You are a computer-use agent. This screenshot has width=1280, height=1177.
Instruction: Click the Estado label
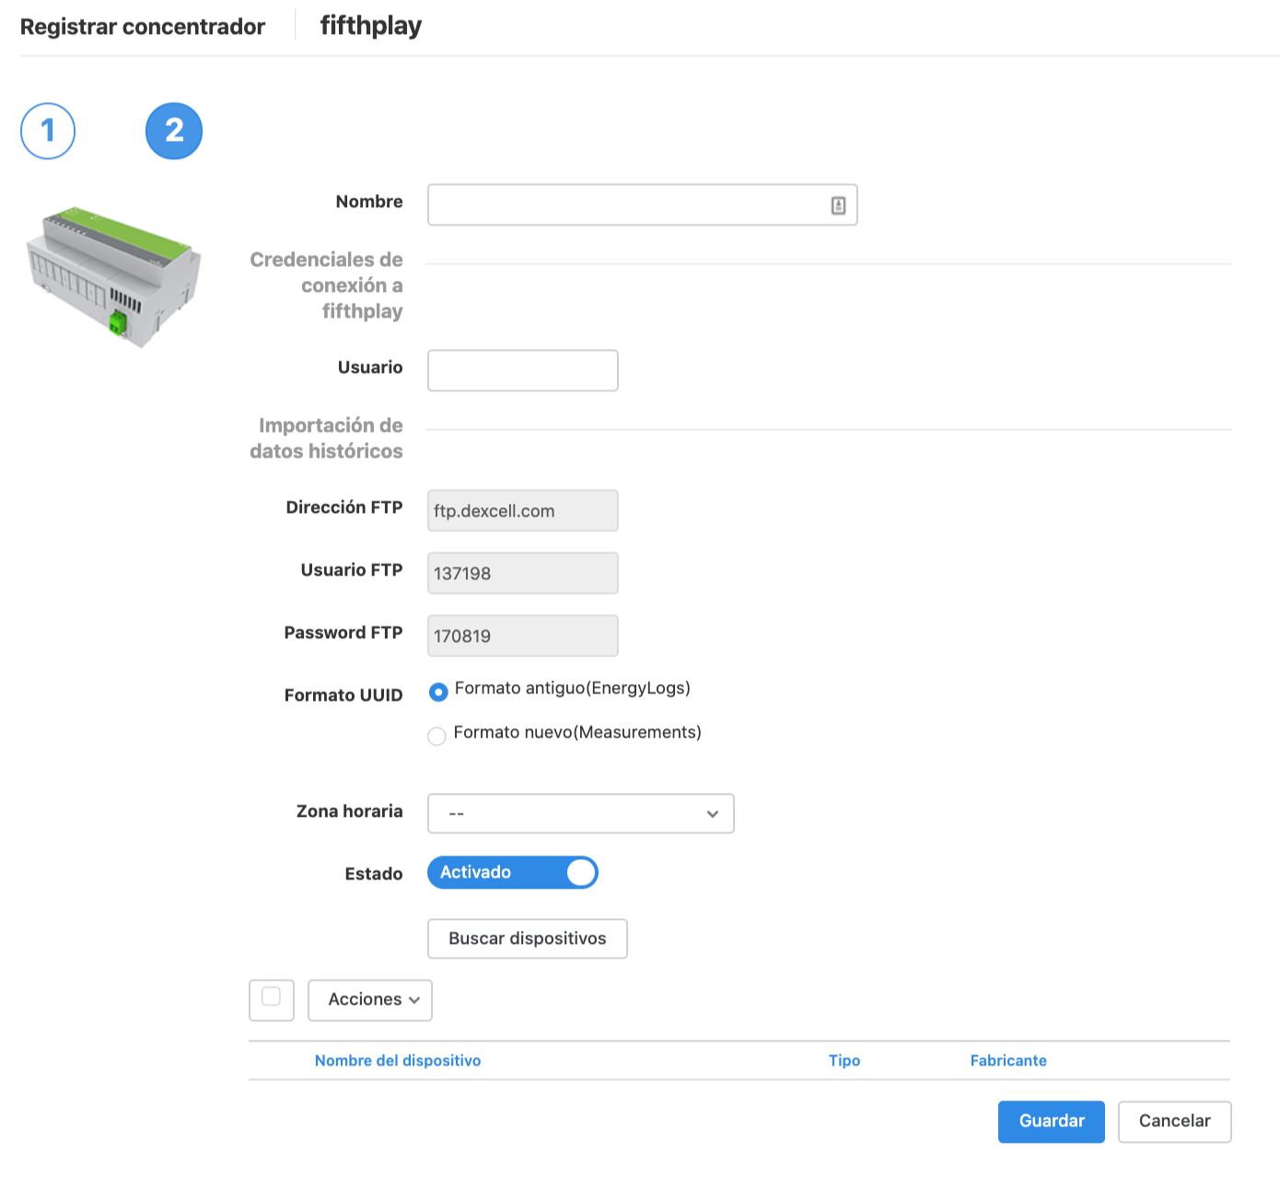point(374,874)
